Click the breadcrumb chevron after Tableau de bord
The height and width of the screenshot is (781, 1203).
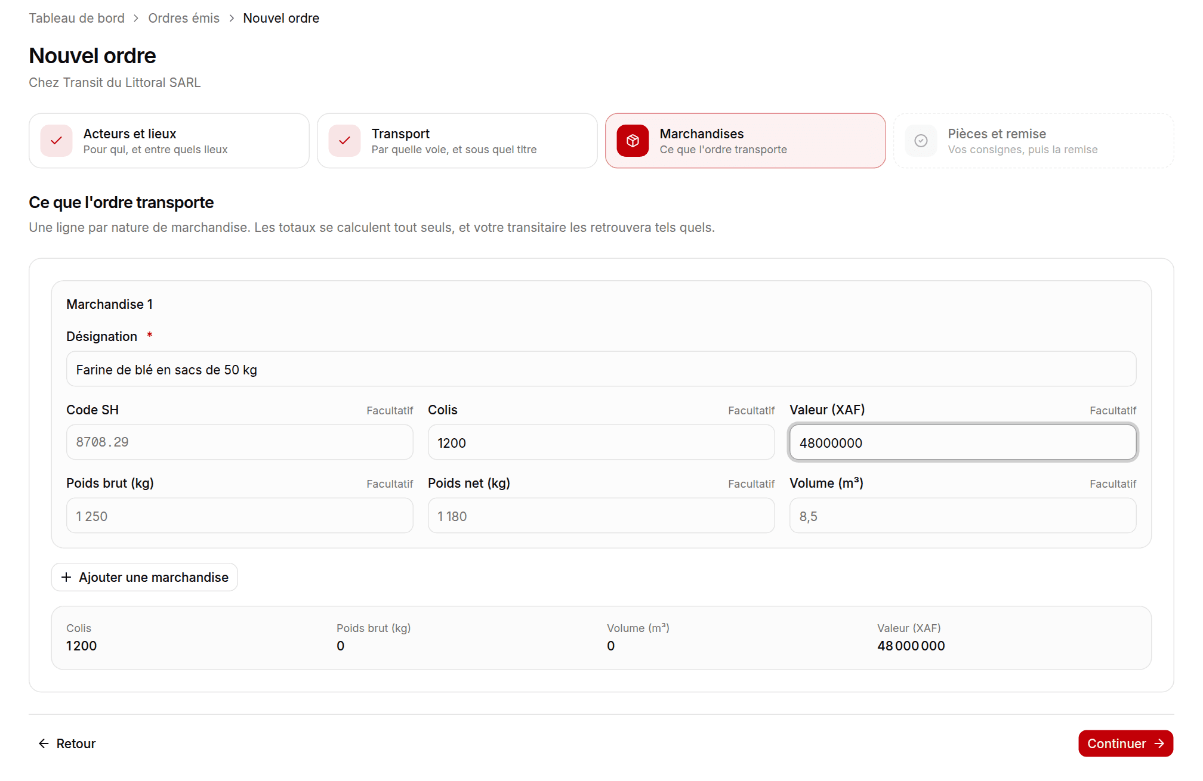click(136, 18)
